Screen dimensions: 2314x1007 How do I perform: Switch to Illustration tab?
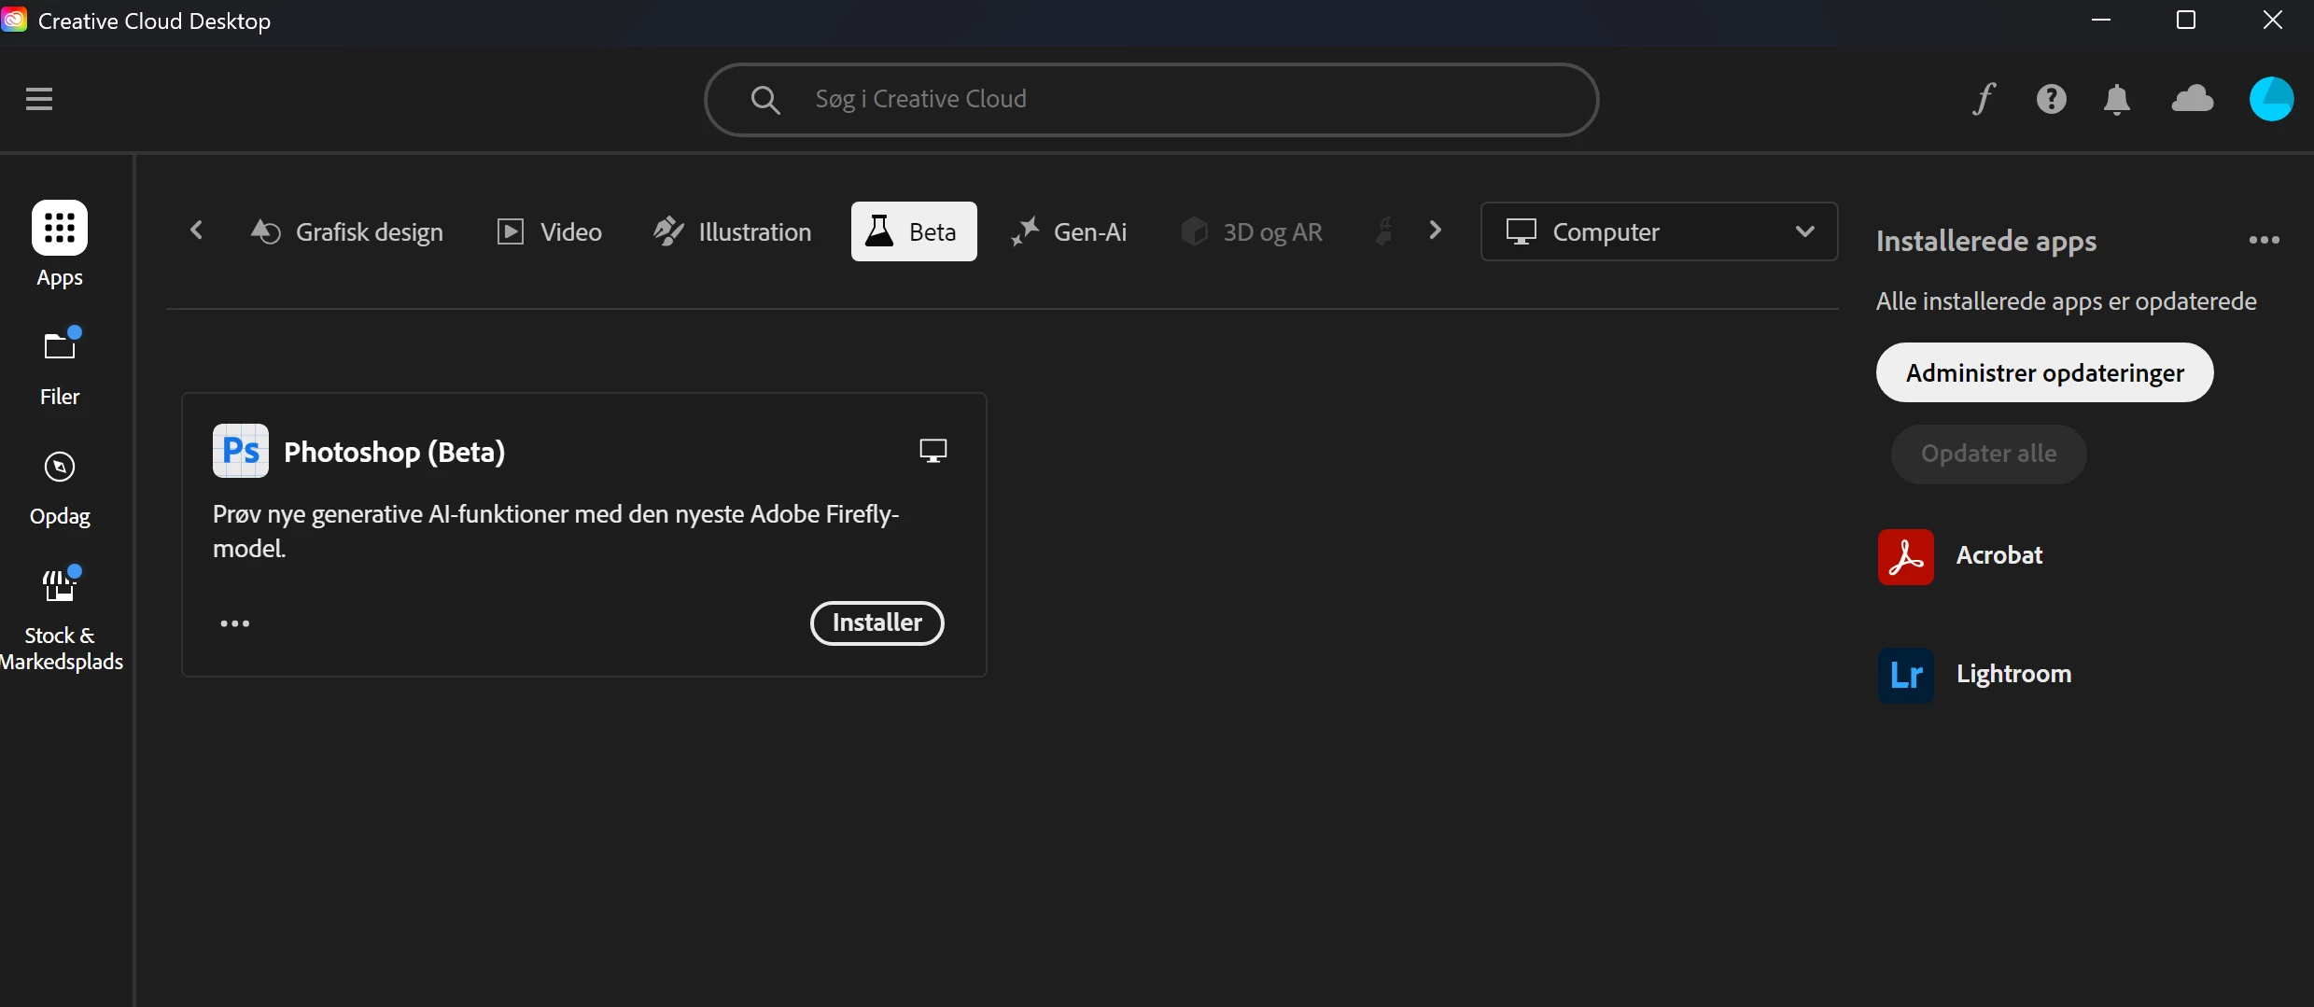coord(732,231)
